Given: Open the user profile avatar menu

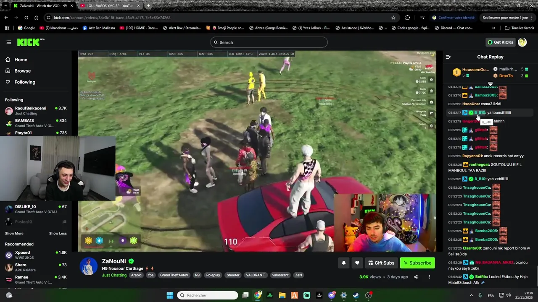Looking at the screenshot, I should (x=522, y=42).
